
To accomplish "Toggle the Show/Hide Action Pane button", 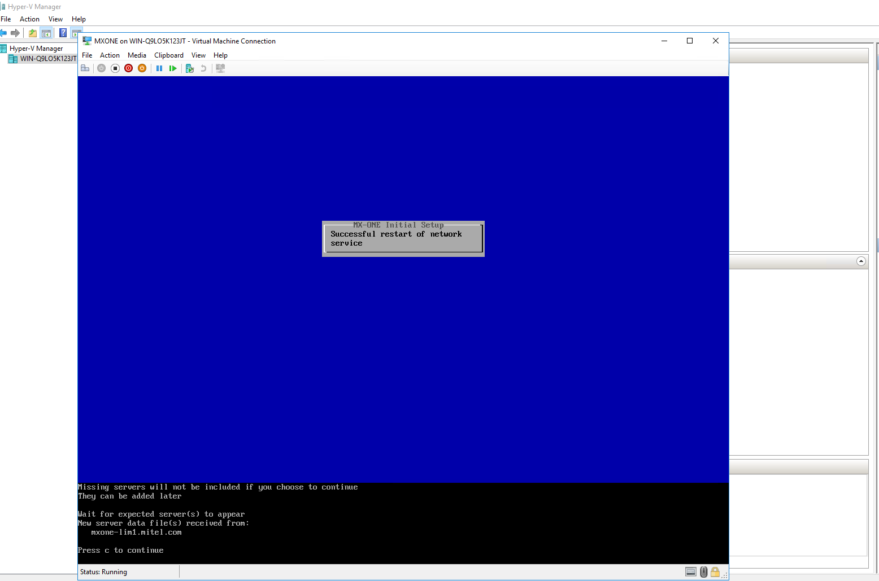I will click(x=76, y=33).
